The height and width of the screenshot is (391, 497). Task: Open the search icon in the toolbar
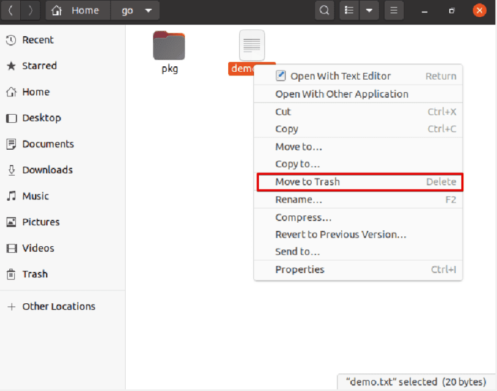(325, 10)
